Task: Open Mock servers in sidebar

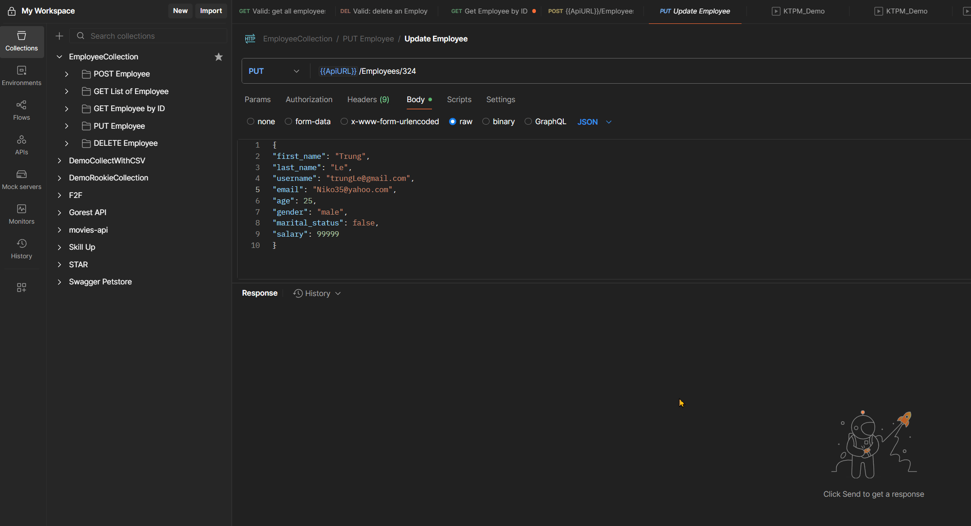Action: 22,180
